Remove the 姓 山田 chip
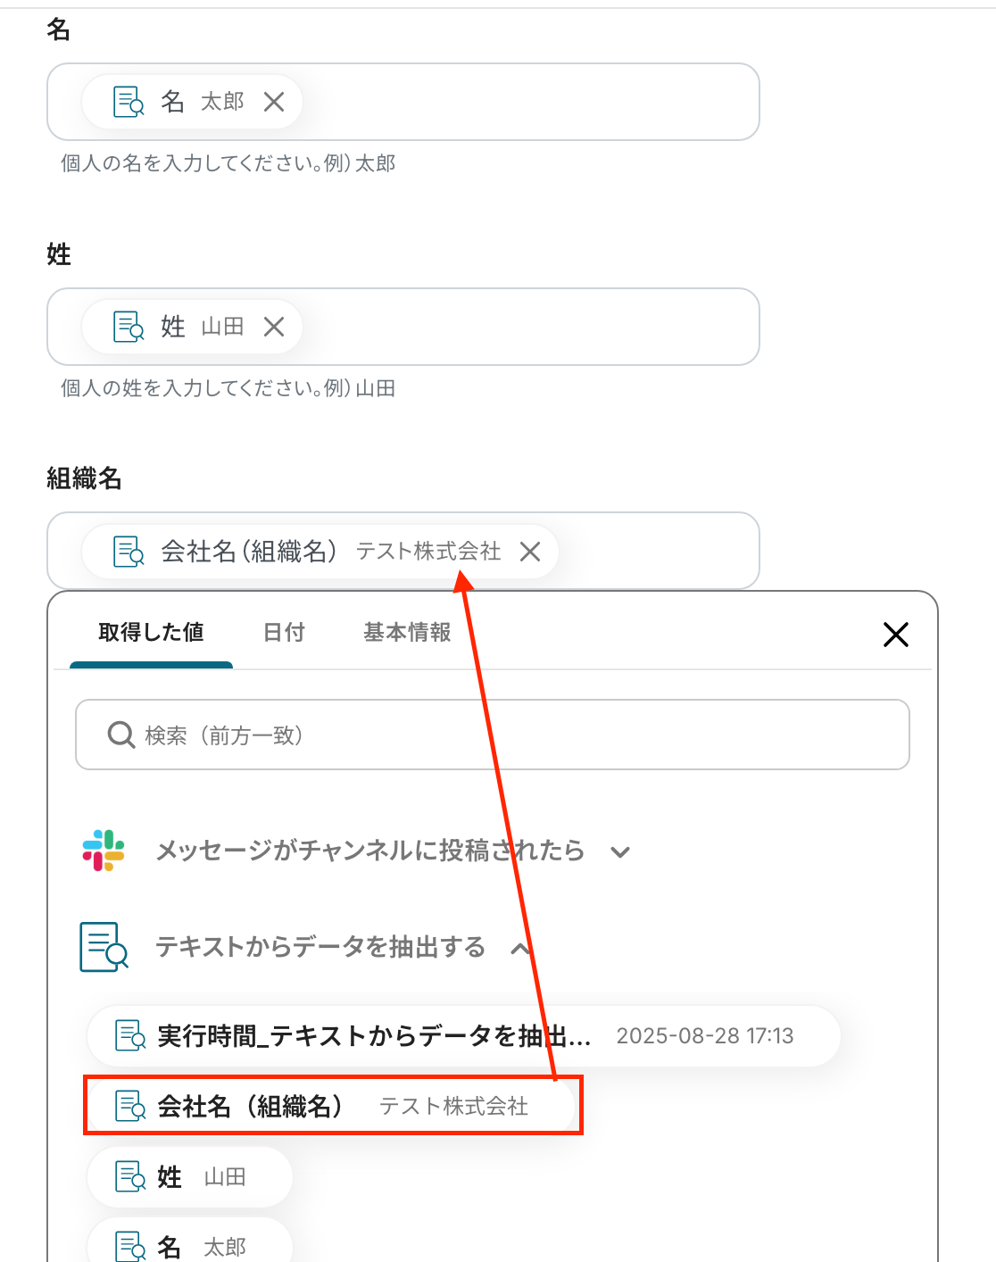This screenshot has height=1262, width=996. click(x=274, y=327)
